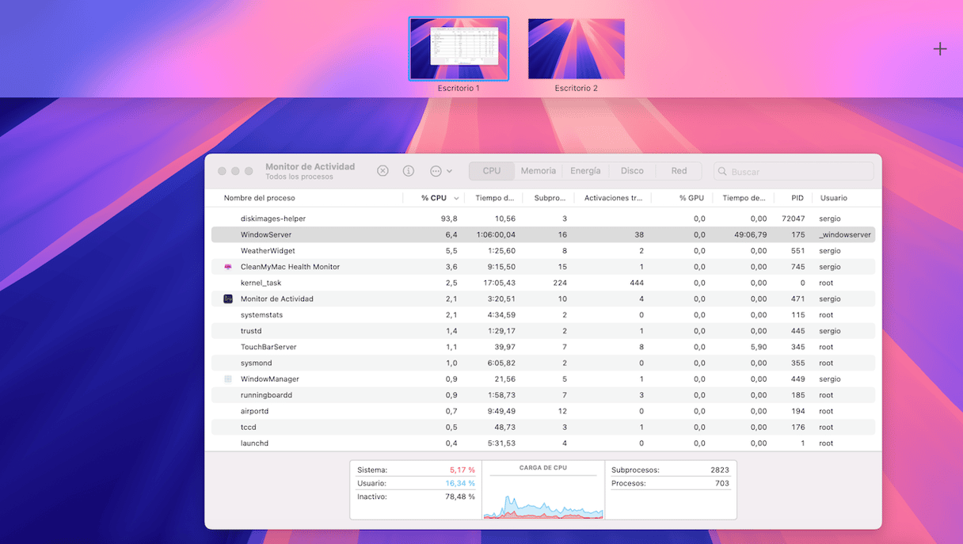Select CleanMyMac Health Monitor process name

pos(290,267)
